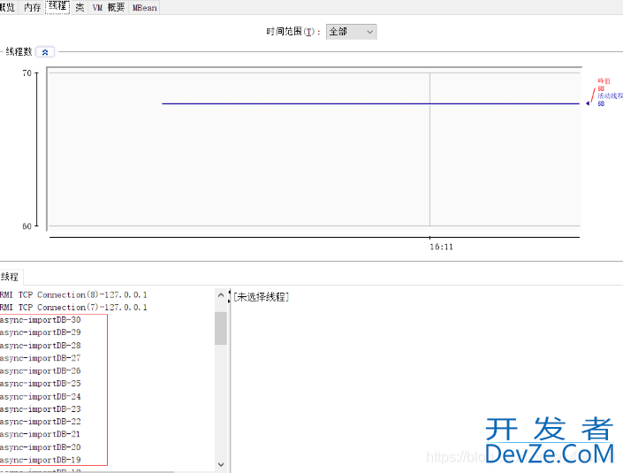Image resolution: width=623 pixels, height=473 pixels.
Task: Click thread list scroll up arrow
Action: (221, 295)
